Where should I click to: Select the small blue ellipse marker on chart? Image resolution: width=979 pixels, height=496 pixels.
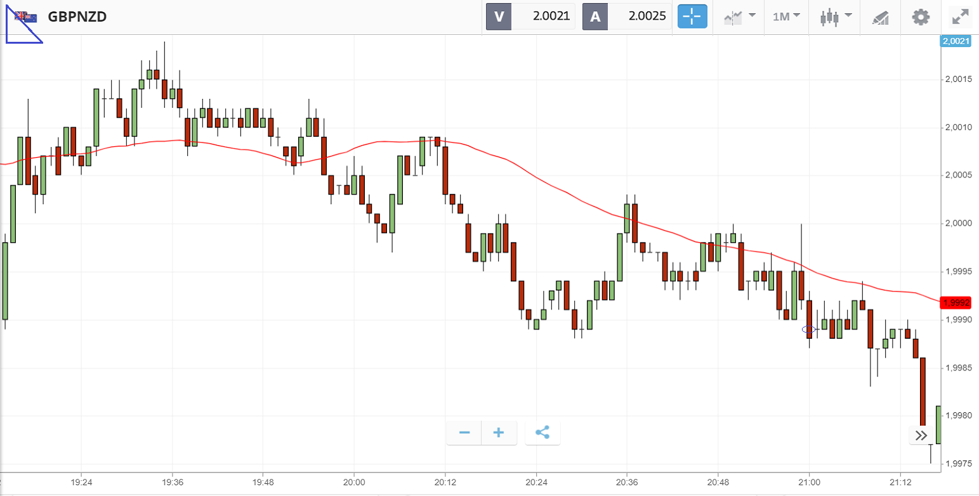tap(808, 329)
